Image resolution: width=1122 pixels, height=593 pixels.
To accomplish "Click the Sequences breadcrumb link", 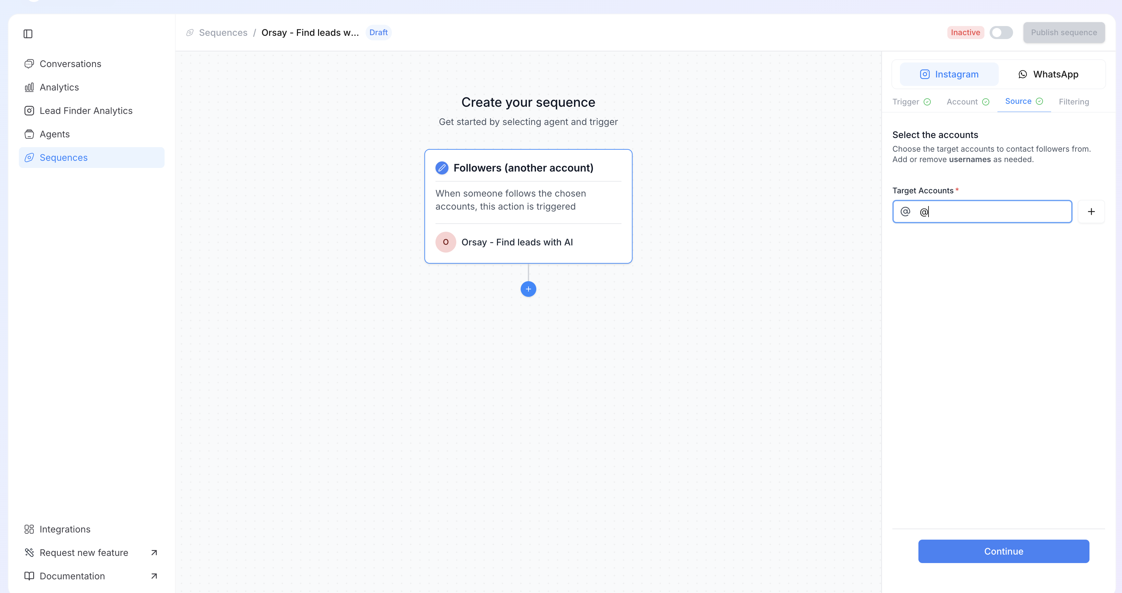I will [x=223, y=33].
